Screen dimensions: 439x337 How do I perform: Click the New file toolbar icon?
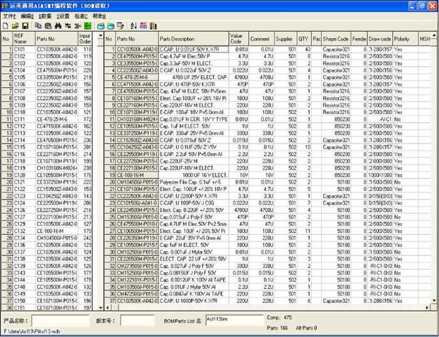6,26
